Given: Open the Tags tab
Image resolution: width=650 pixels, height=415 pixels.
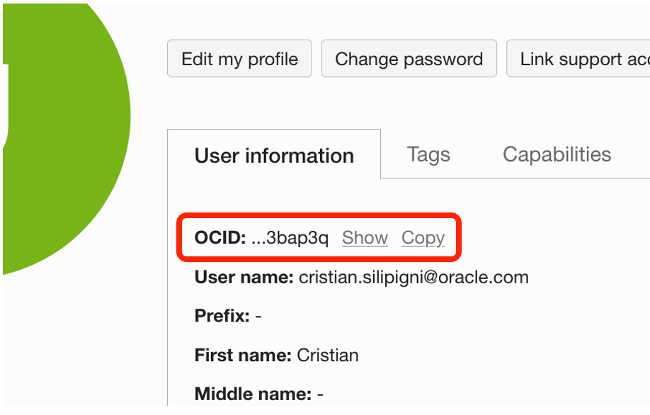Looking at the screenshot, I should coord(428,154).
